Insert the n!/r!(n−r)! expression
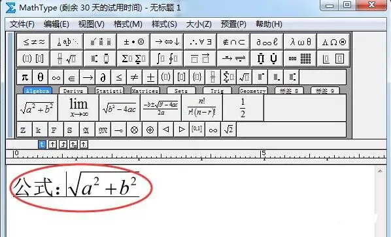The width and height of the screenshot is (391, 237). [x=202, y=108]
